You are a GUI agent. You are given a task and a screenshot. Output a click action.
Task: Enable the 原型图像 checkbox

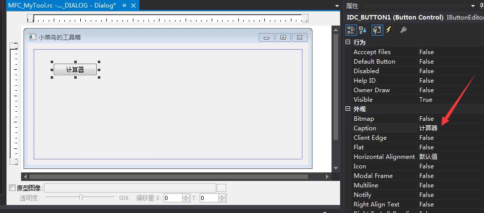point(13,188)
